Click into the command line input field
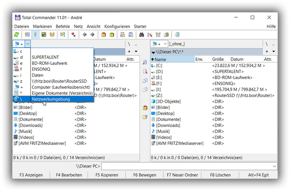290x191 pixels. click(x=187, y=166)
